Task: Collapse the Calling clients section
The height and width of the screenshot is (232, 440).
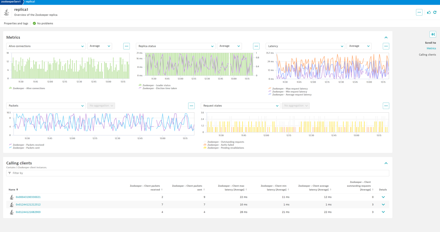Action: pos(386,163)
